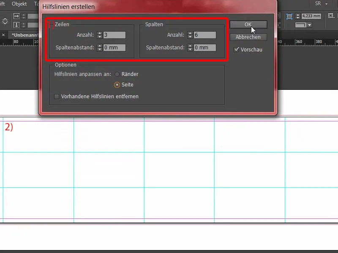Click the Zeilen Spaltenabstand input field

tap(114, 48)
